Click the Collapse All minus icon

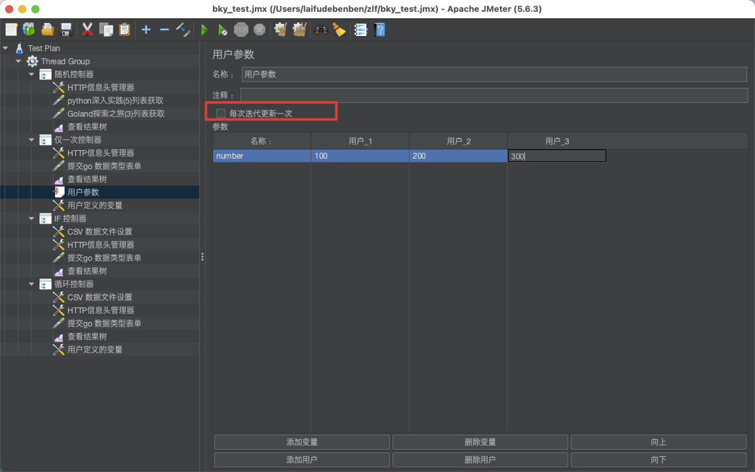coord(165,30)
